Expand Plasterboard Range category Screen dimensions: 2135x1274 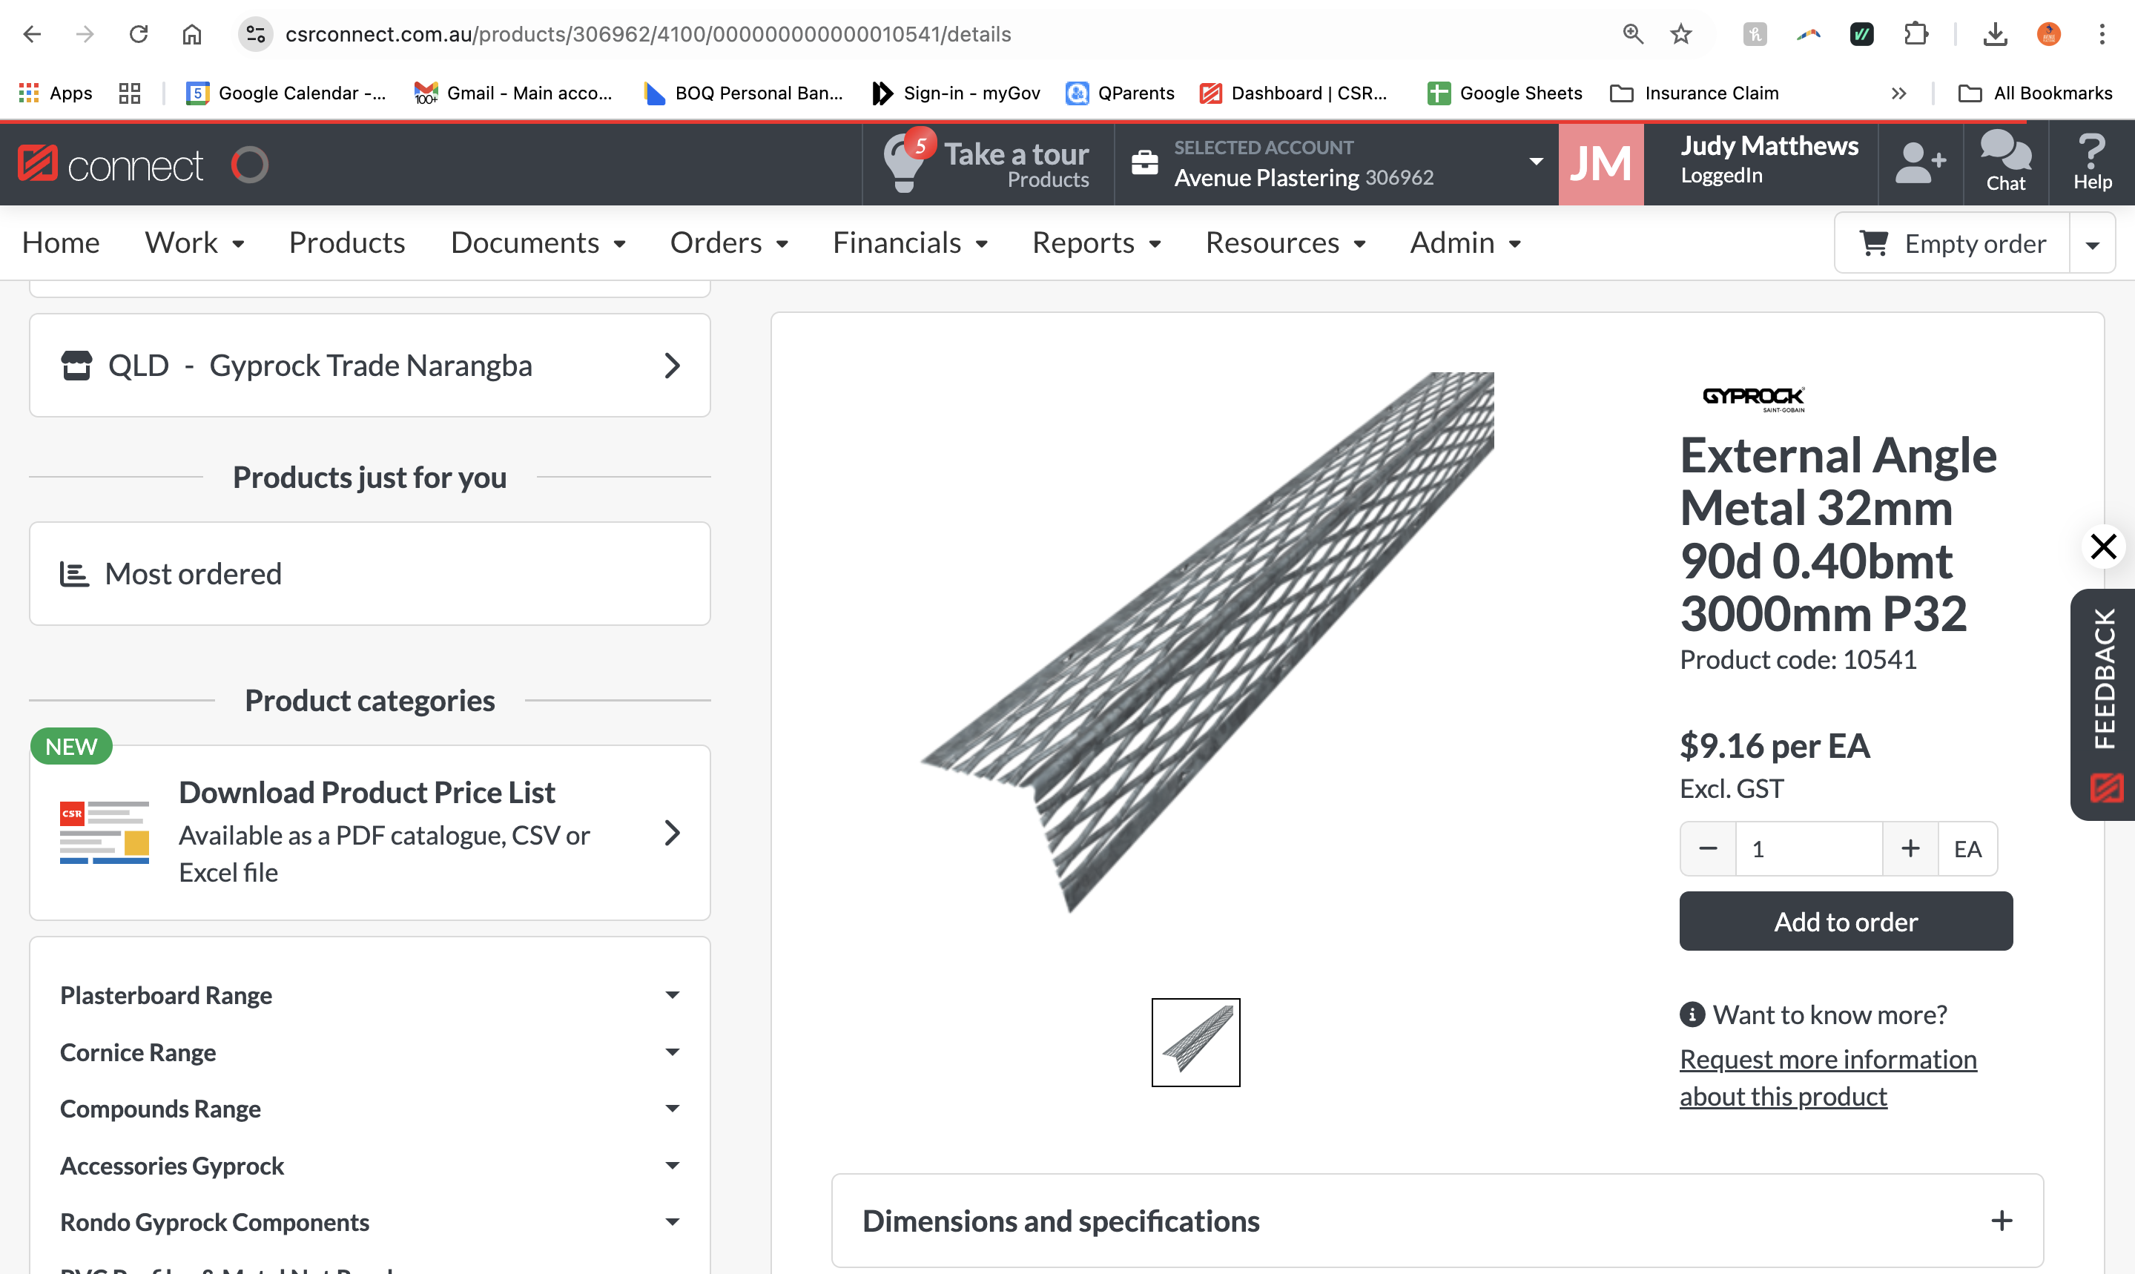click(370, 995)
